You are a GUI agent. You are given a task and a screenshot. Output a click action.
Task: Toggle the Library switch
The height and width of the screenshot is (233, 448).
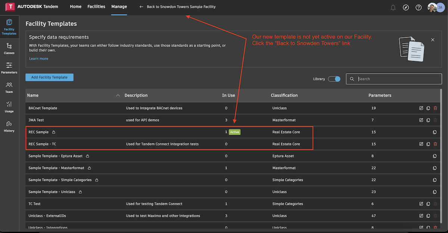pyautogui.click(x=334, y=79)
